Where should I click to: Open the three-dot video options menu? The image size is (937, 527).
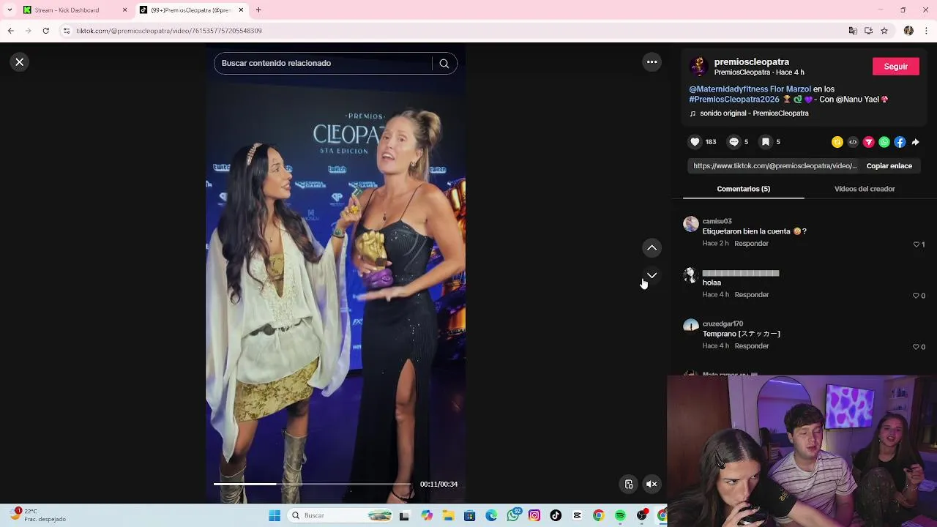click(652, 62)
